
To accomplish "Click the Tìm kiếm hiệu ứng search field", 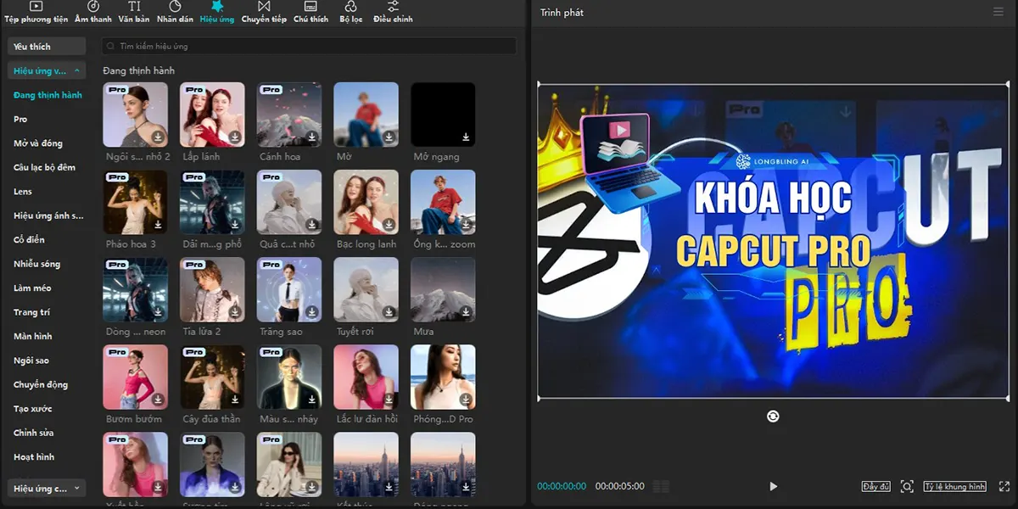I will click(x=309, y=46).
